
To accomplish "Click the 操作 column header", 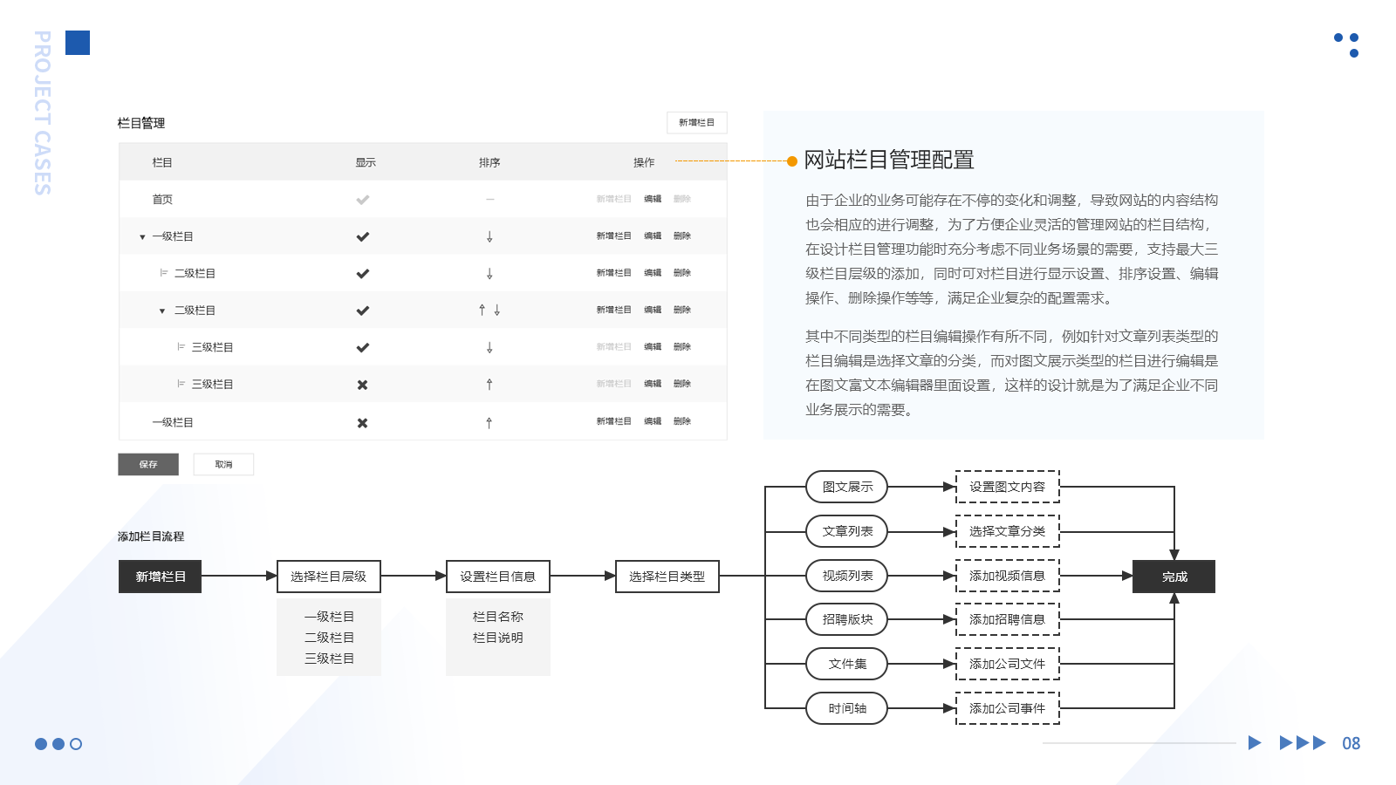I will pos(644,162).
